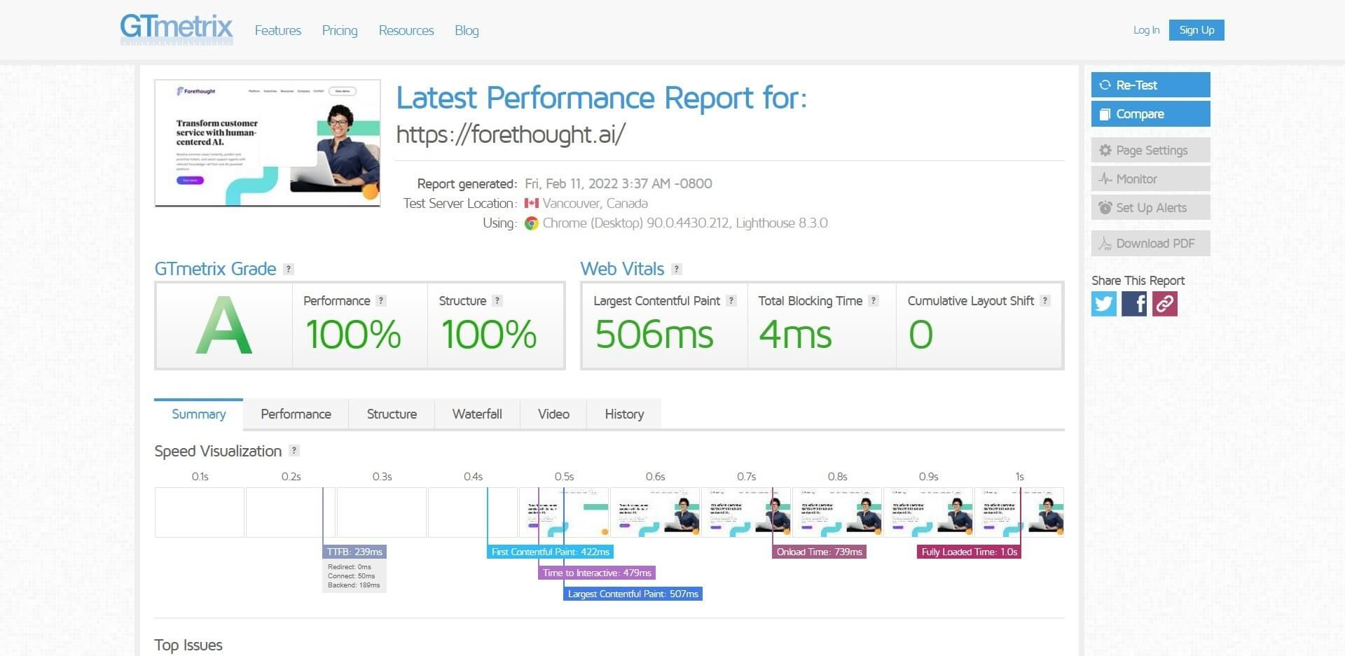
Task: Click the 0.6s filmstrip frame
Action: tap(655, 512)
